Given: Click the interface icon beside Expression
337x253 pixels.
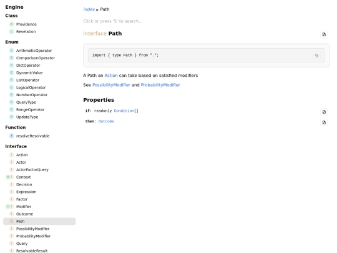Looking at the screenshot, I should coord(12,192).
